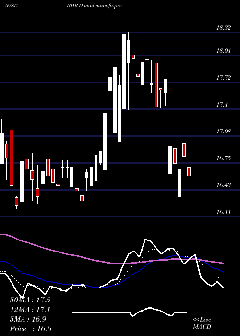Select the 16.43 price axis label
240x336 pixels.
coord(224,185)
